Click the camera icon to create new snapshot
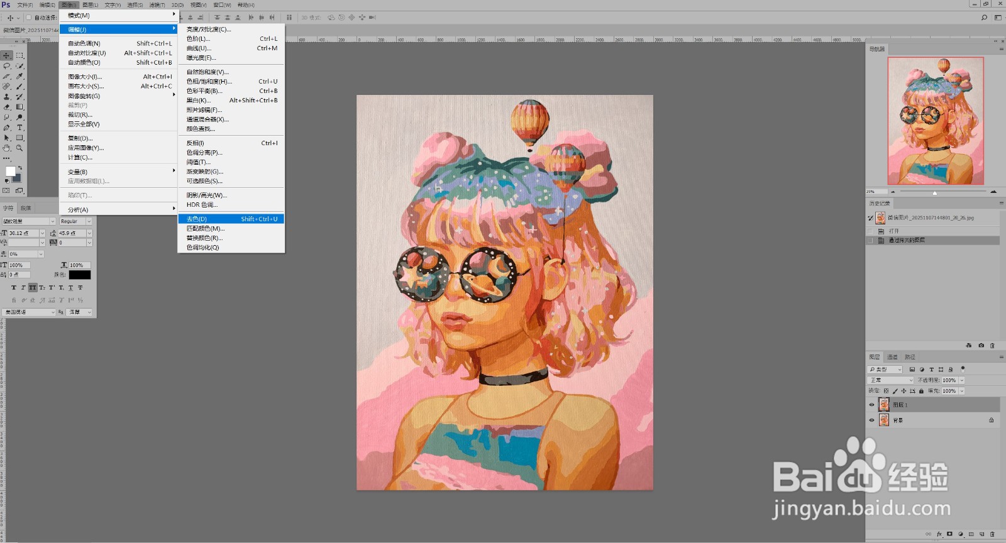The height and width of the screenshot is (543, 1006). click(981, 346)
